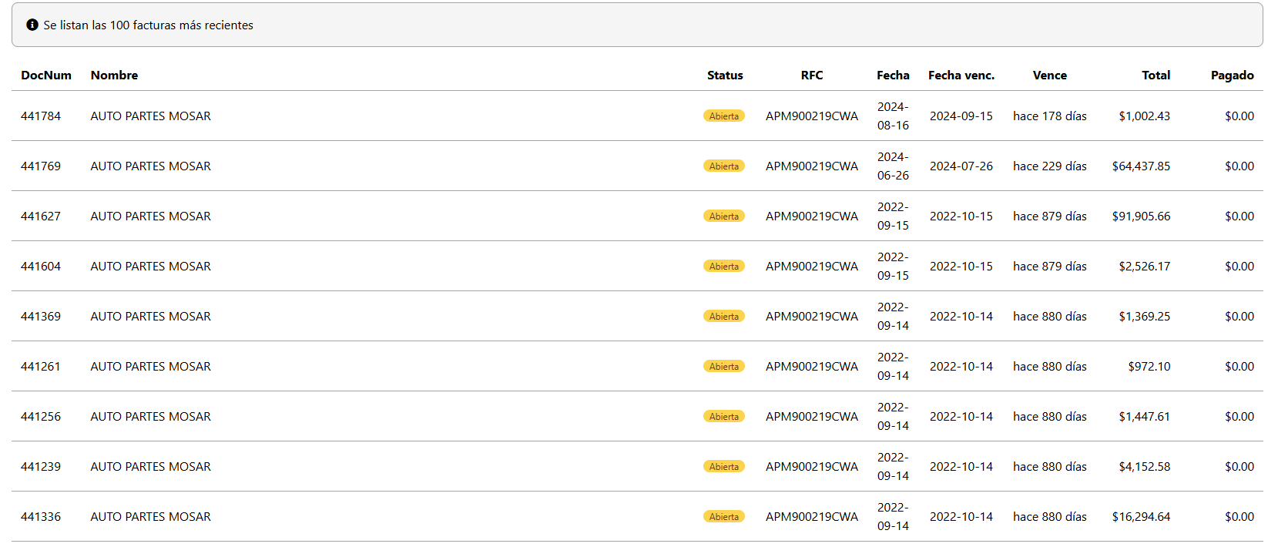Click the $91,905.66 total amount

[x=1140, y=216]
